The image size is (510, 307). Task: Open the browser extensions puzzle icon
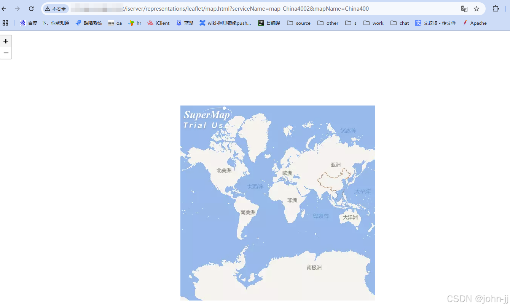(496, 8)
